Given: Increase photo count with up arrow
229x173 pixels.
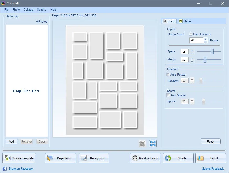Looking at the screenshot, I should click(x=205, y=39).
